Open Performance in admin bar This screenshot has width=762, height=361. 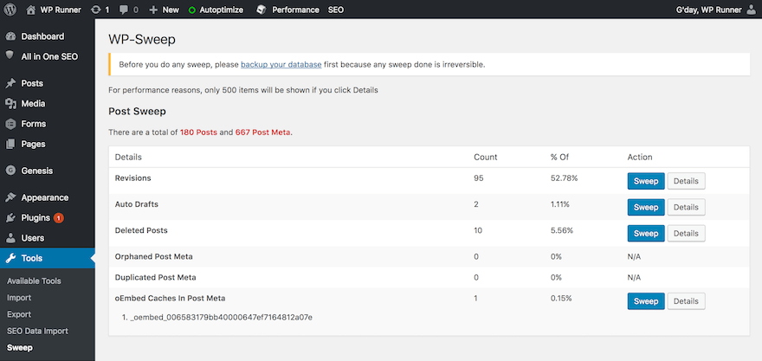point(295,10)
